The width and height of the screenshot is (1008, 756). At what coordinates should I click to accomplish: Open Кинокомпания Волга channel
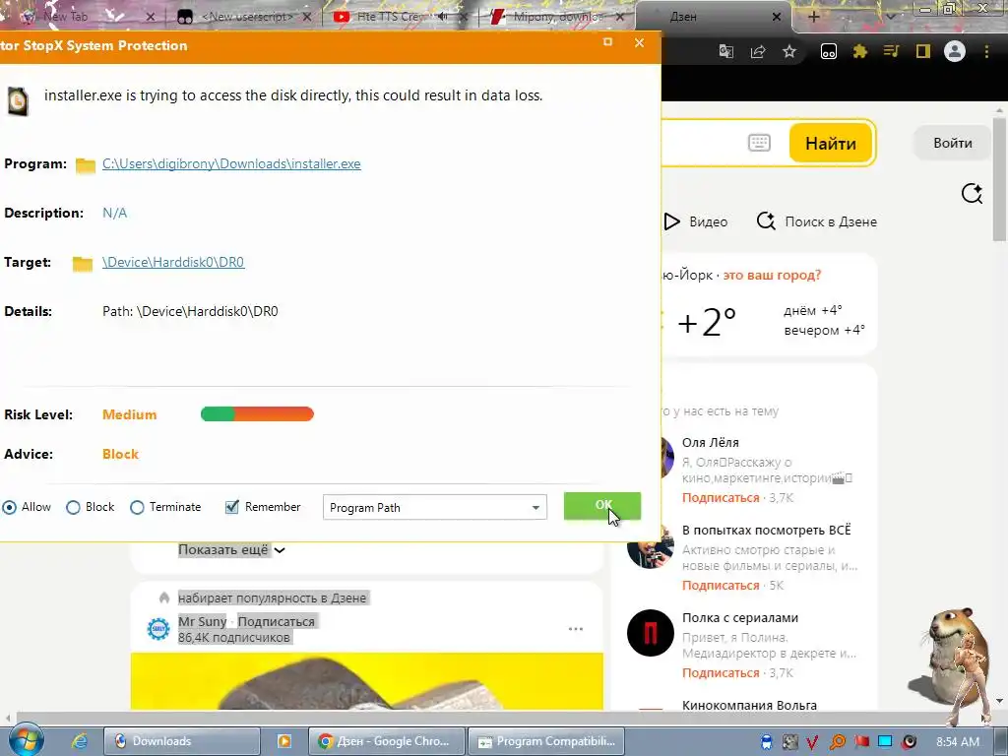pyautogui.click(x=749, y=705)
